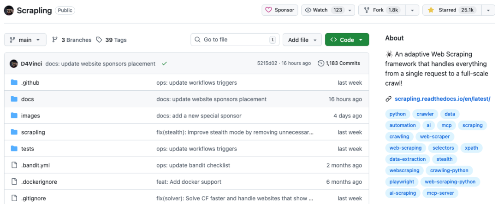Select the python topic tag
The width and height of the screenshot is (498, 204).
click(397, 114)
